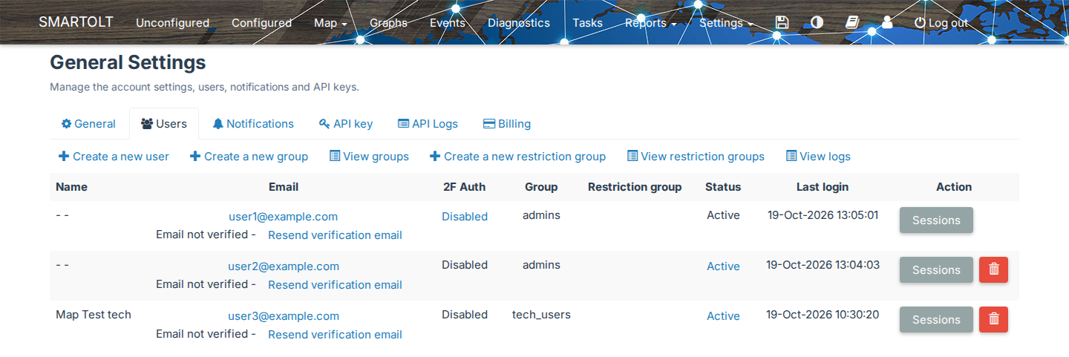Click Active status link for user3@example.com
This screenshot has height=357, width=1069.
(x=723, y=316)
